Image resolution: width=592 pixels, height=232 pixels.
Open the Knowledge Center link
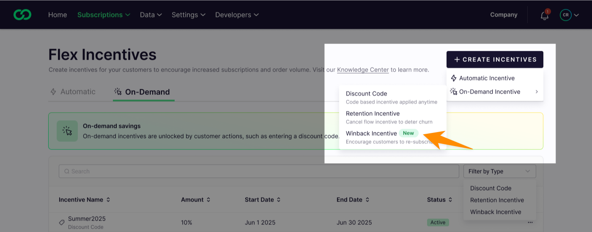click(x=363, y=70)
